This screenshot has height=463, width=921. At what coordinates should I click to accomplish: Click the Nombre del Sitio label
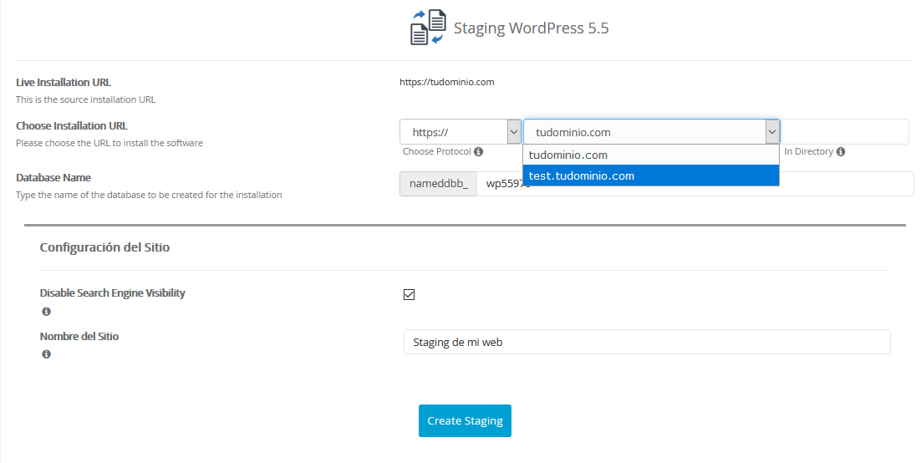pyautogui.click(x=79, y=336)
